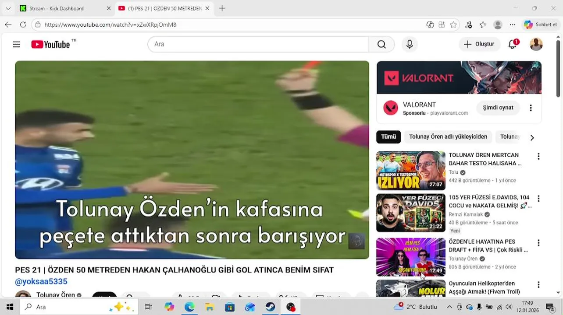Open the YouTube hamburger guide menu
Viewport: 563px width, 315px height.
click(17, 44)
